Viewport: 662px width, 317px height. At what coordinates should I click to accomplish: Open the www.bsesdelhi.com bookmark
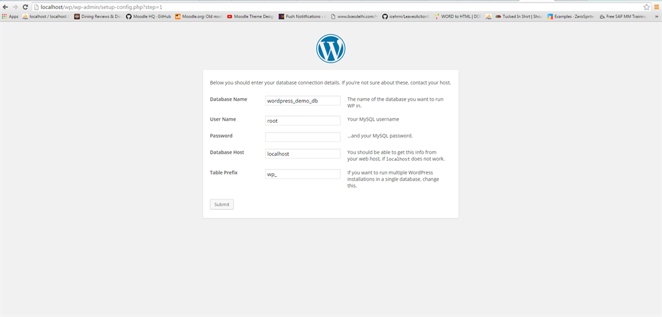(x=354, y=17)
